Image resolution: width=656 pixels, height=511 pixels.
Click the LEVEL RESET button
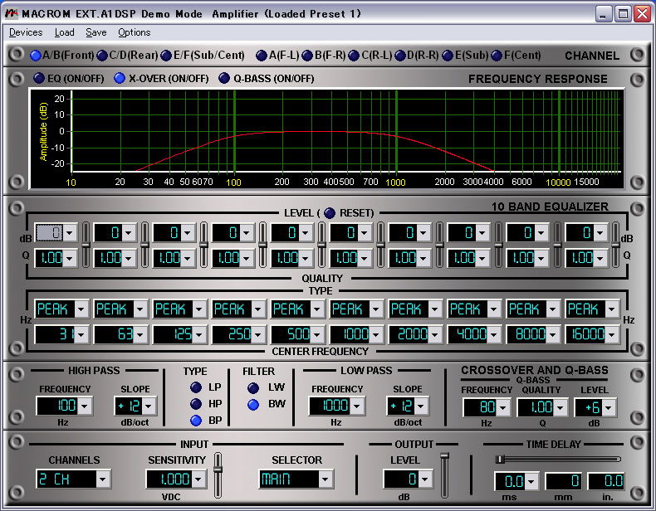click(x=330, y=213)
